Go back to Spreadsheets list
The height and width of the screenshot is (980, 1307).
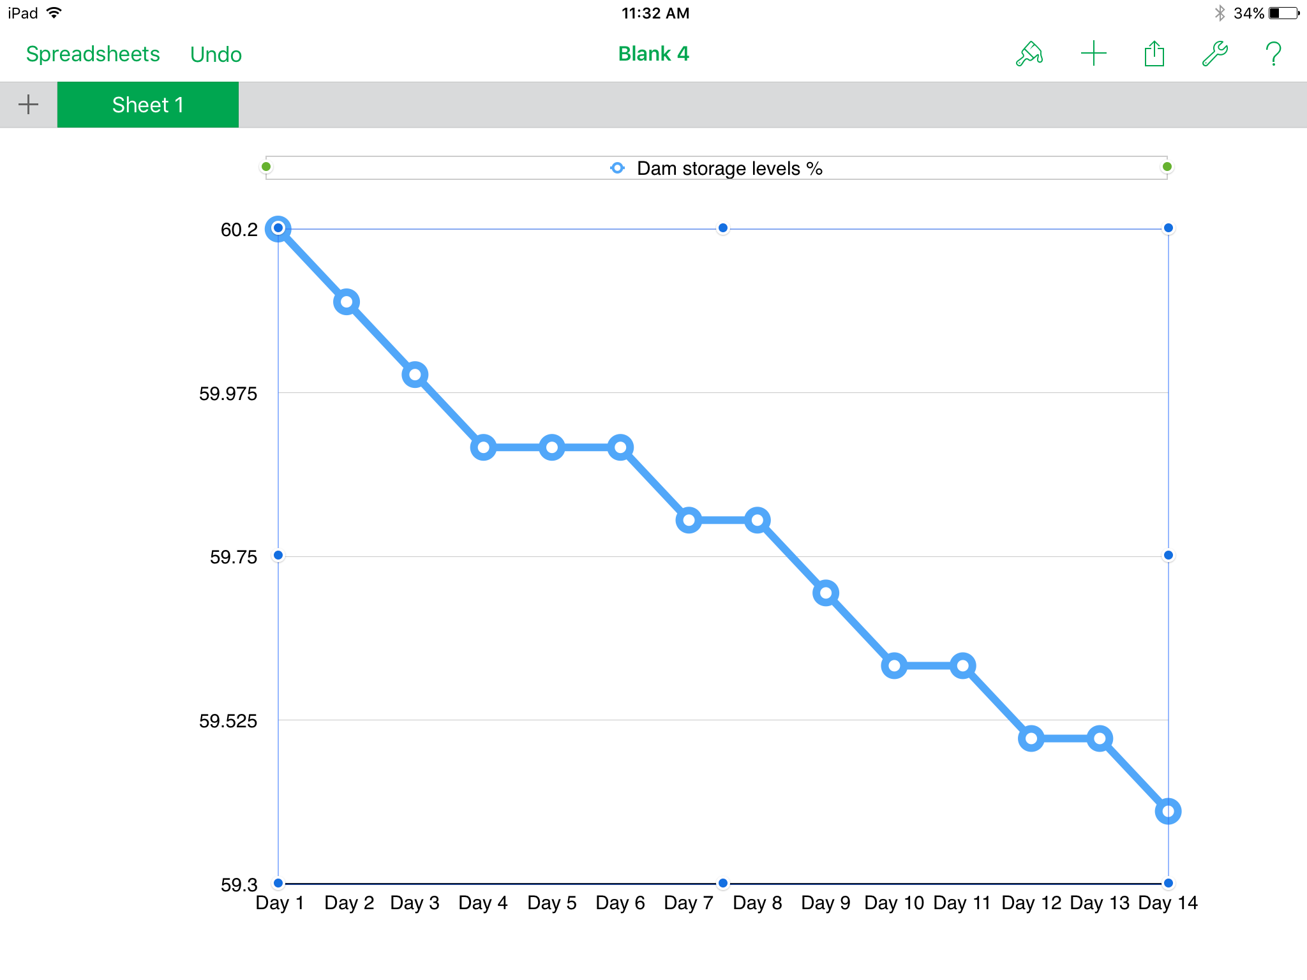pos(93,54)
